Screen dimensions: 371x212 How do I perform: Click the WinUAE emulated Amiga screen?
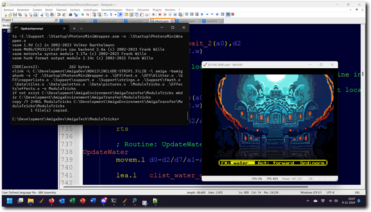click(270, 122)
